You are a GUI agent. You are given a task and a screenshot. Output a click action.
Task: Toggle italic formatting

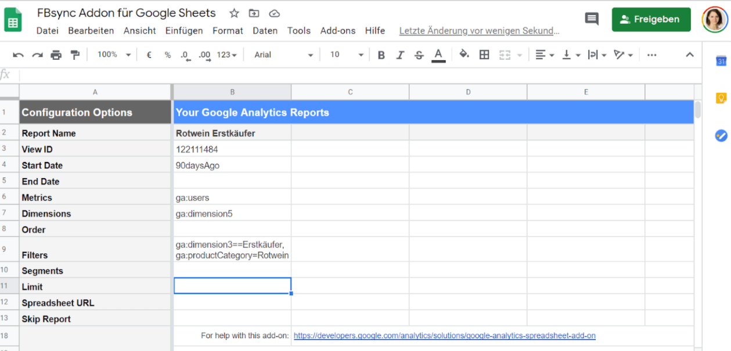400,55
